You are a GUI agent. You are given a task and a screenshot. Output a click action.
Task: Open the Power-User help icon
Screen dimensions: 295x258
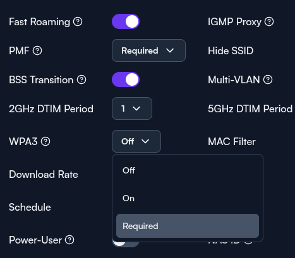[69, 240]
